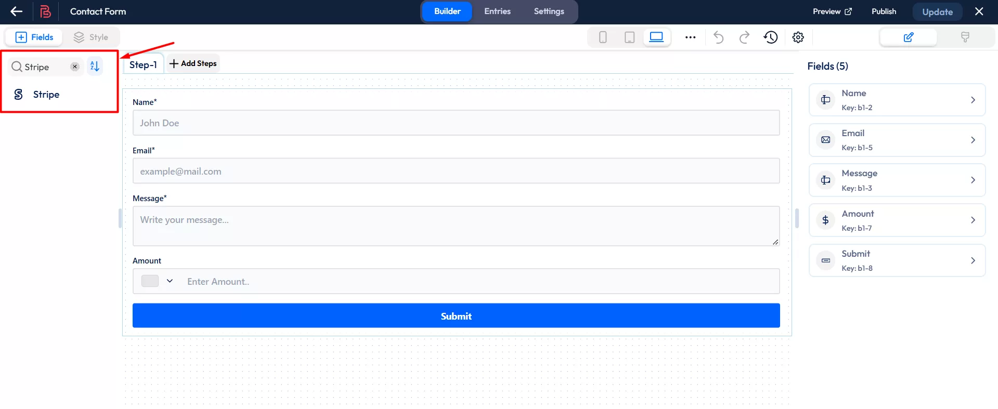The width and height of the screenshot is (998, 409).
Task: Switch to desktop device view
Action: pos(656,37)
